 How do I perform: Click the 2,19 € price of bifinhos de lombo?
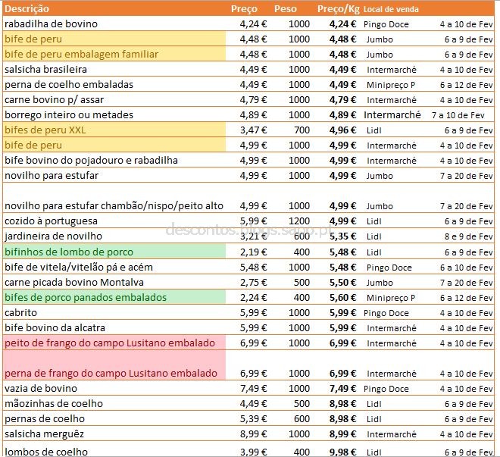point(253,252)
